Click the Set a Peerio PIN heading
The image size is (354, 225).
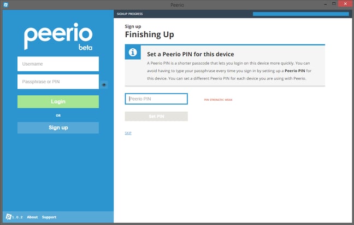(x=190, y=54)
